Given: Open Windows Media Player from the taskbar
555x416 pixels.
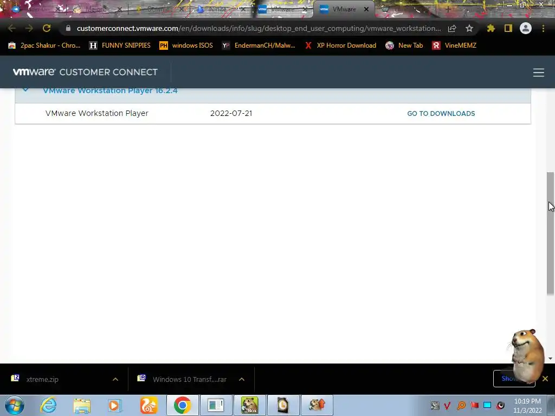Looking at the screenshot, I should click(x=115, y=405).
